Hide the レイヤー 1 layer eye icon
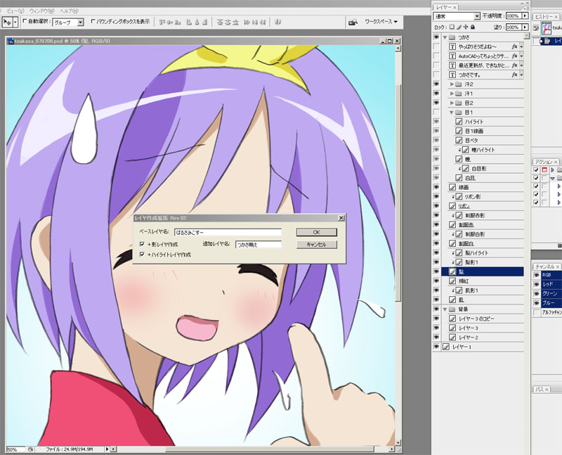This screenshot has height=455, width=562. 436,347
